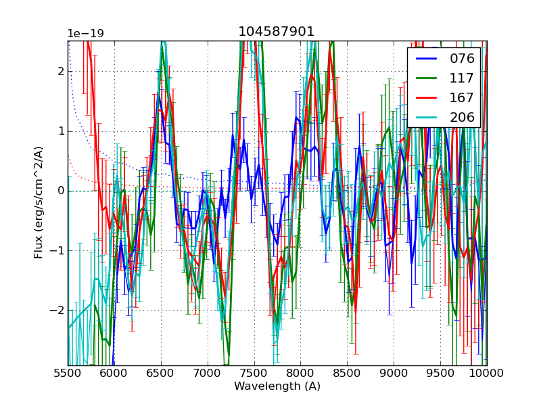Click the −2 y-axis tick label
Viewport: 541px width, 406px height.
pos(57,310)
